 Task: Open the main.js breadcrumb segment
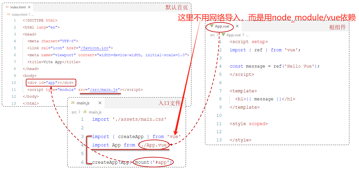[x=95, y=112]
